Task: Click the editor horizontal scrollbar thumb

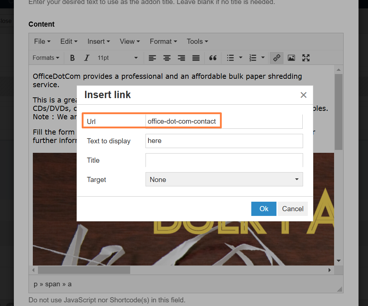Action: click(84, 270)
